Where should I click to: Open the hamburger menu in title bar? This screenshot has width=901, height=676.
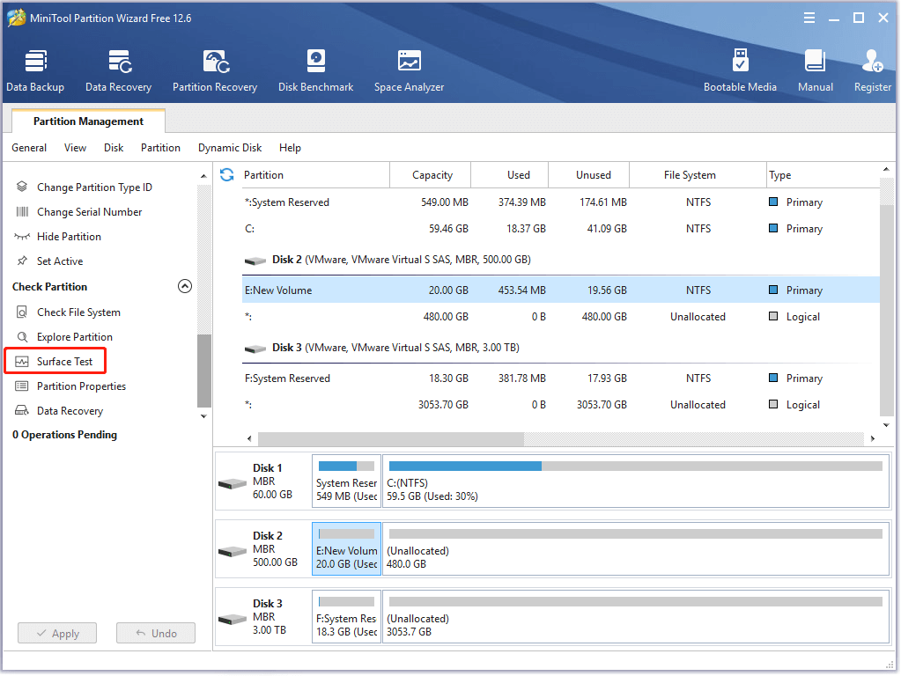pyautogui.click(x=809, y=18)
